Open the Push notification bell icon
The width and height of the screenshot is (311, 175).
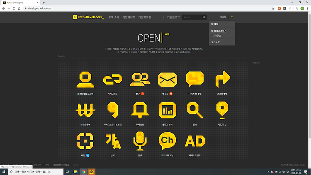click(140, 110)
